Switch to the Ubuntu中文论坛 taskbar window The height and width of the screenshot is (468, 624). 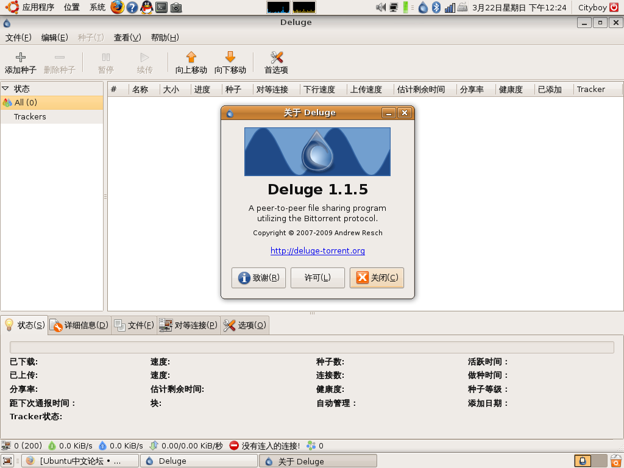tap(80, 461)
